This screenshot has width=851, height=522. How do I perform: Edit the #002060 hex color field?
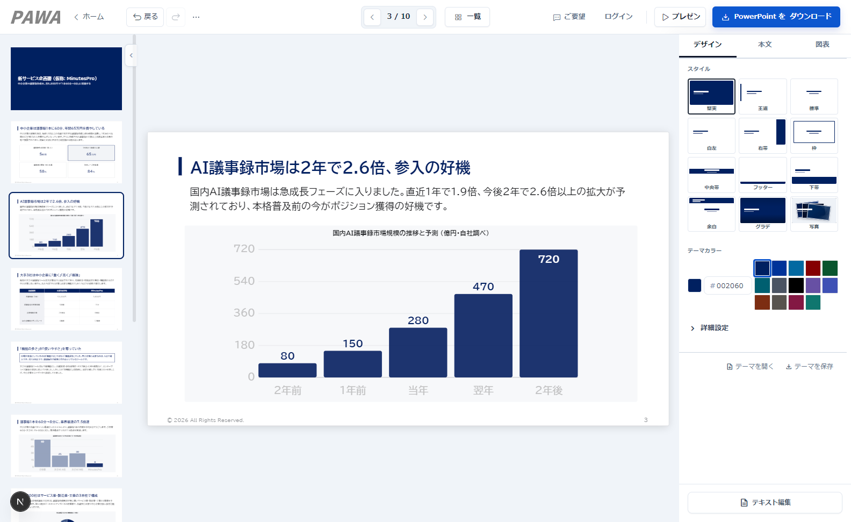coord(727,285)
